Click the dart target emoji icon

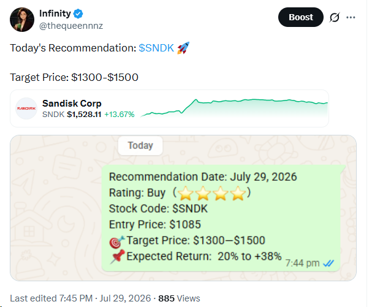click(116, 241)
